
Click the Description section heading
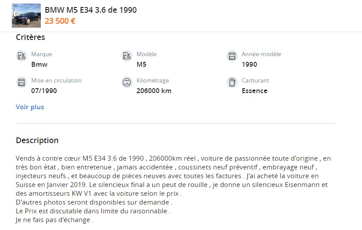(37, 140)
